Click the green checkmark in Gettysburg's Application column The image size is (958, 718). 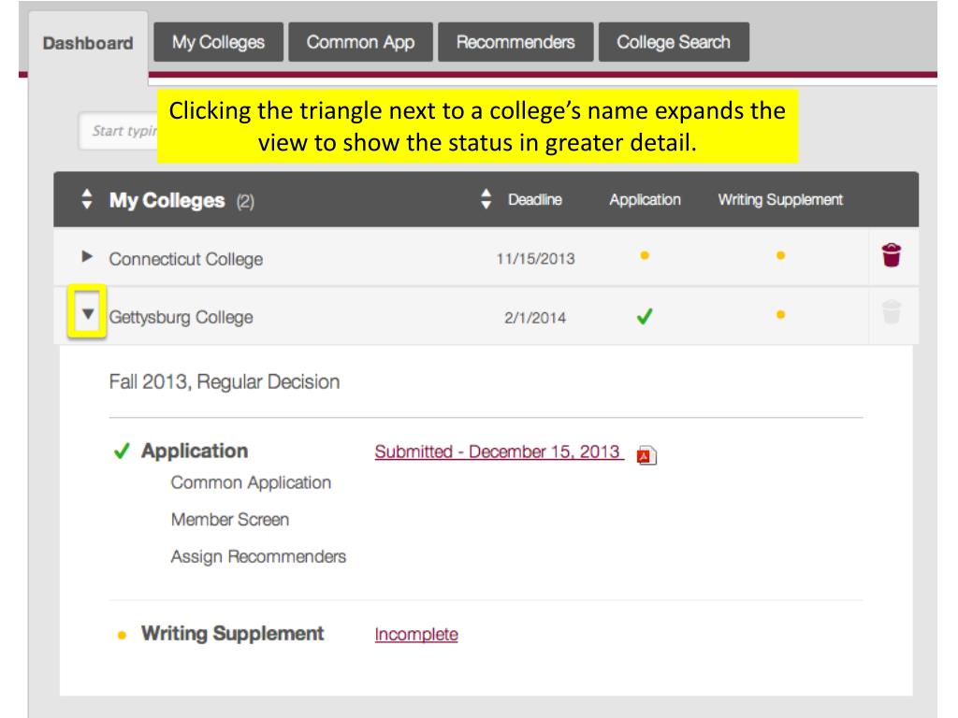645,316
